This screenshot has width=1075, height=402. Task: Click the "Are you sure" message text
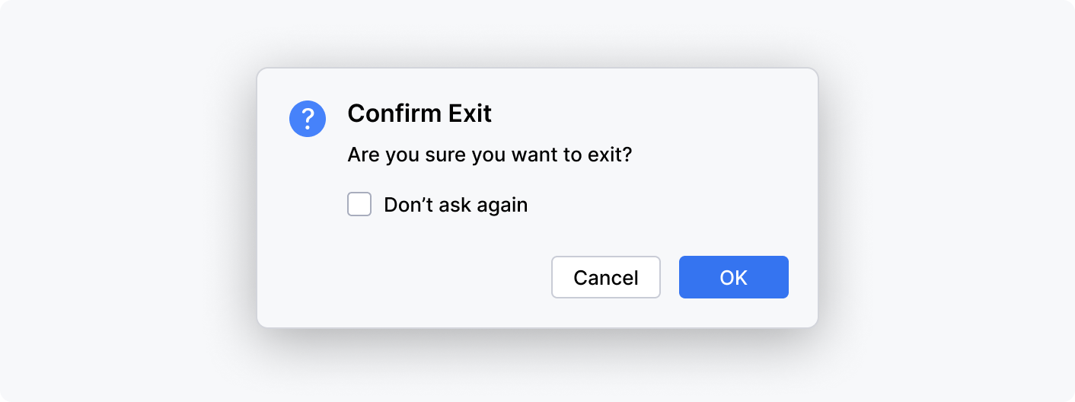click(x=490, y=155)
